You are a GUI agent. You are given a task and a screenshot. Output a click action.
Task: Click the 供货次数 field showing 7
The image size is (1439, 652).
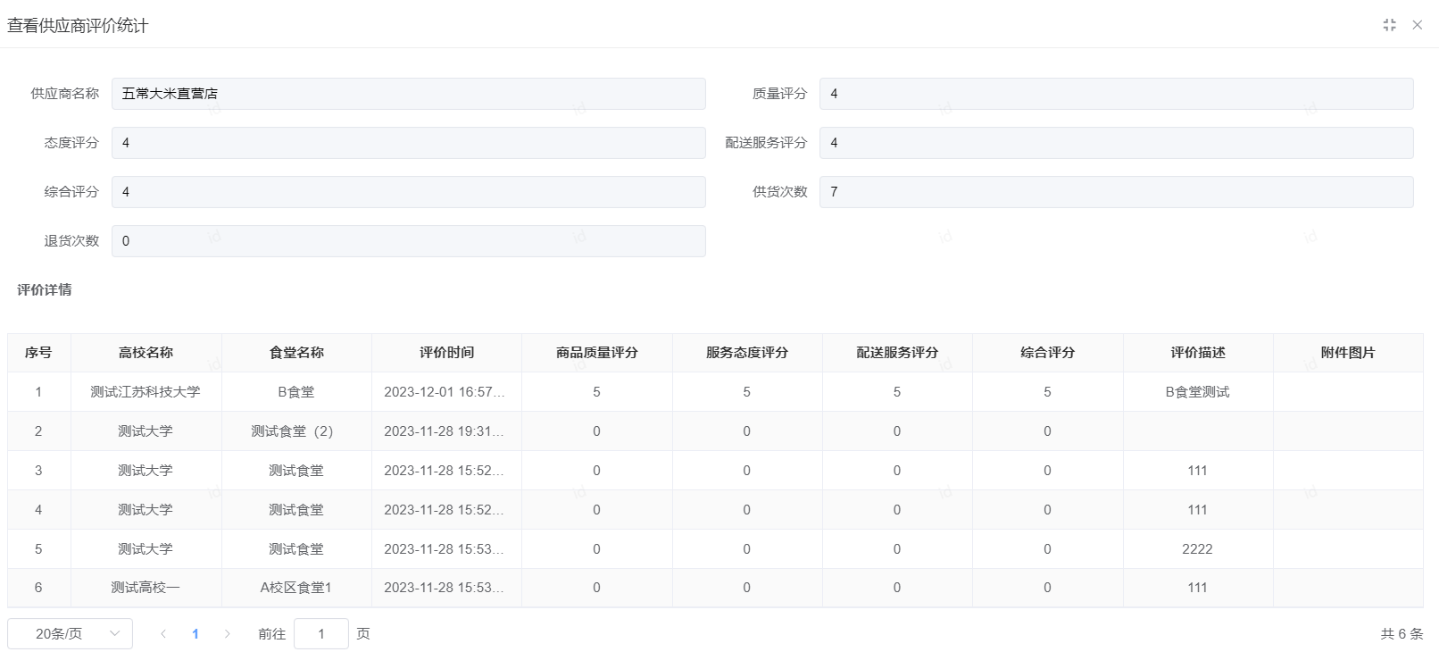(1116, 192)
